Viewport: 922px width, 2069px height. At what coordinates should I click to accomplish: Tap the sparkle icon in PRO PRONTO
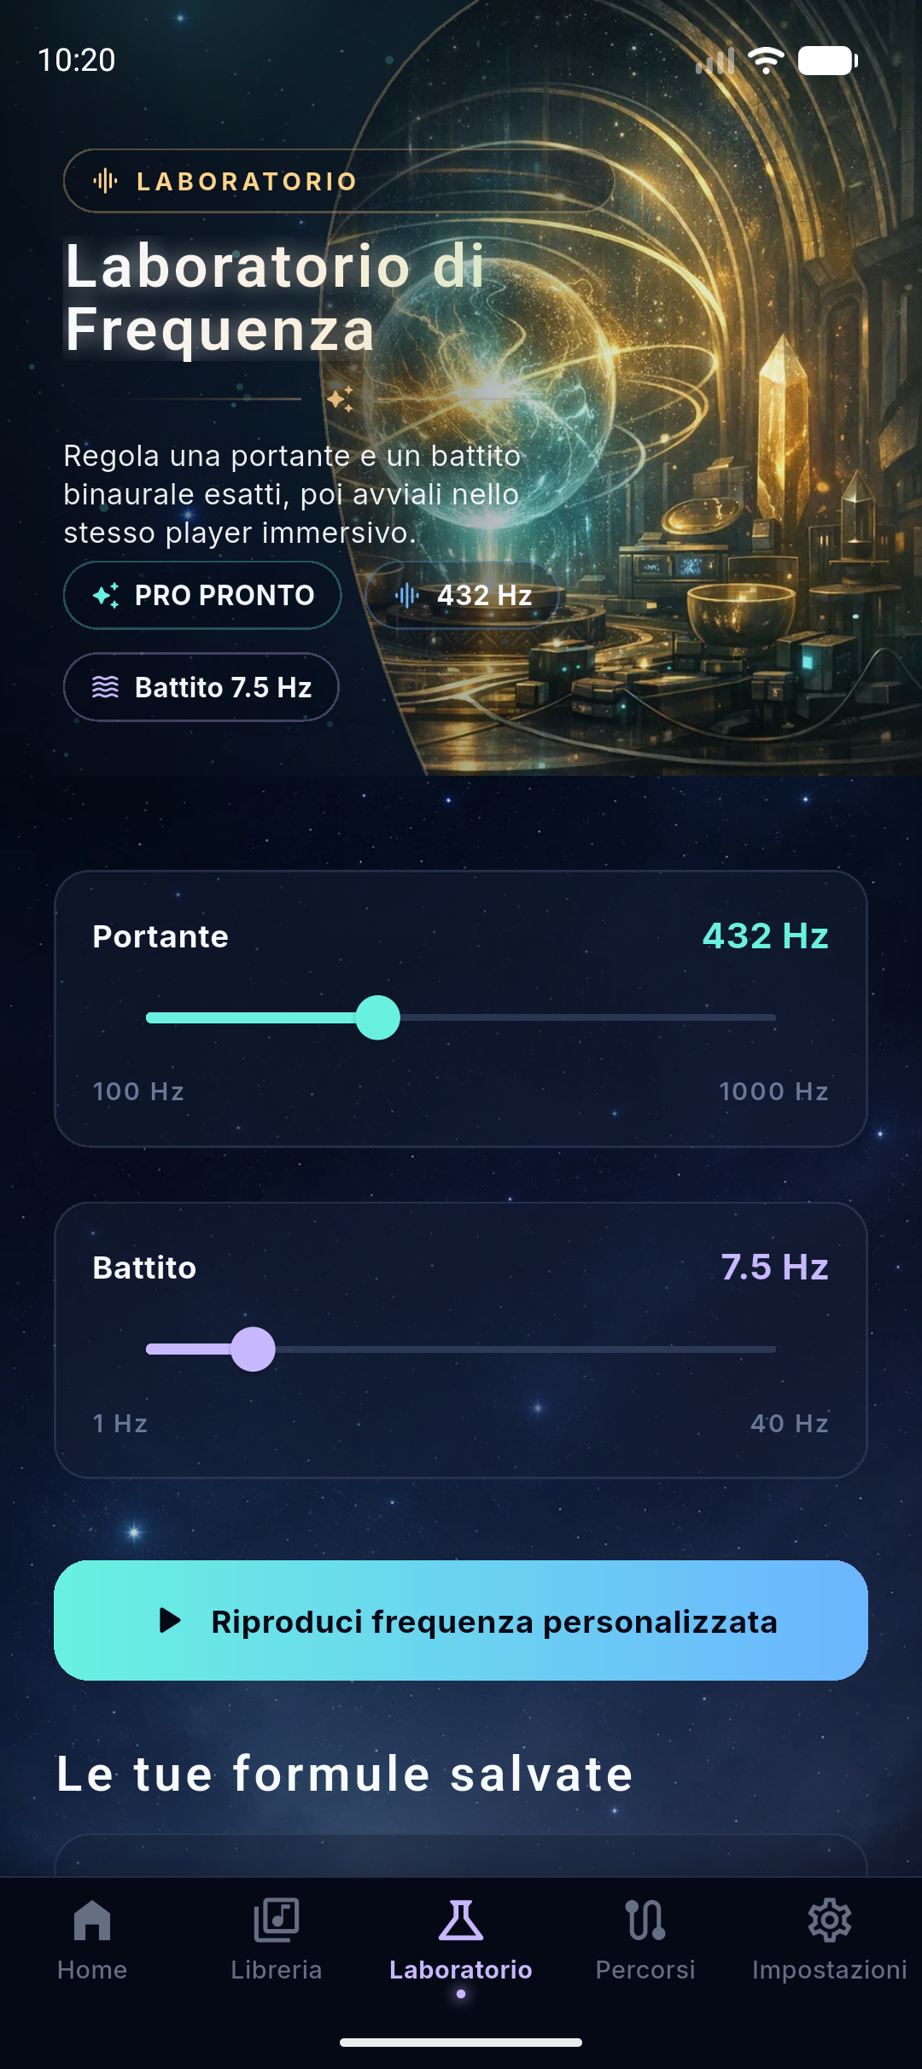point(106,595)
